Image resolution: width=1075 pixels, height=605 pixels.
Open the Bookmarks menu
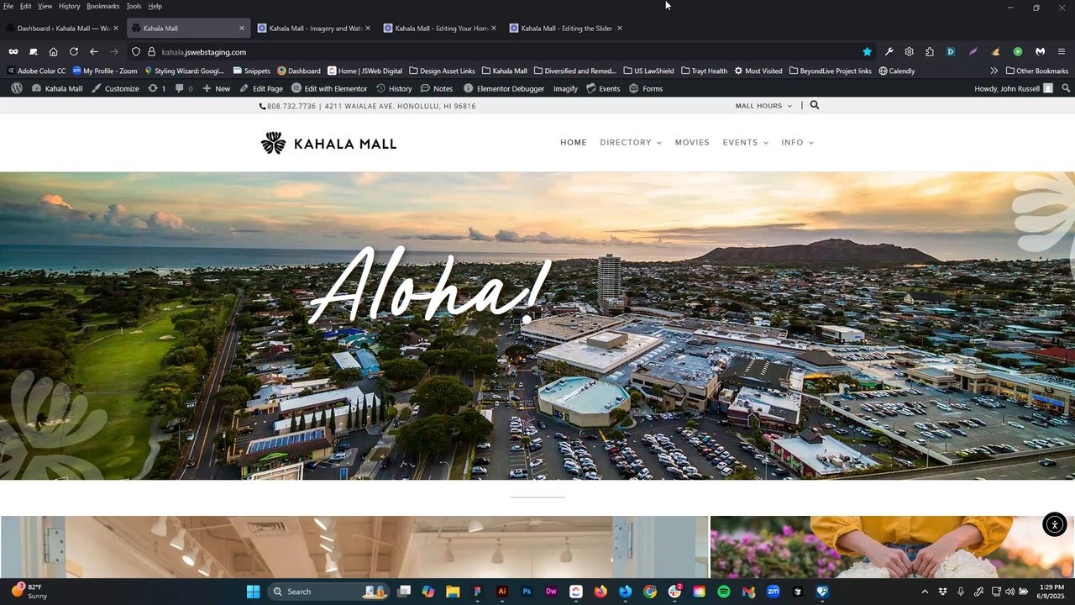[103, 6]
